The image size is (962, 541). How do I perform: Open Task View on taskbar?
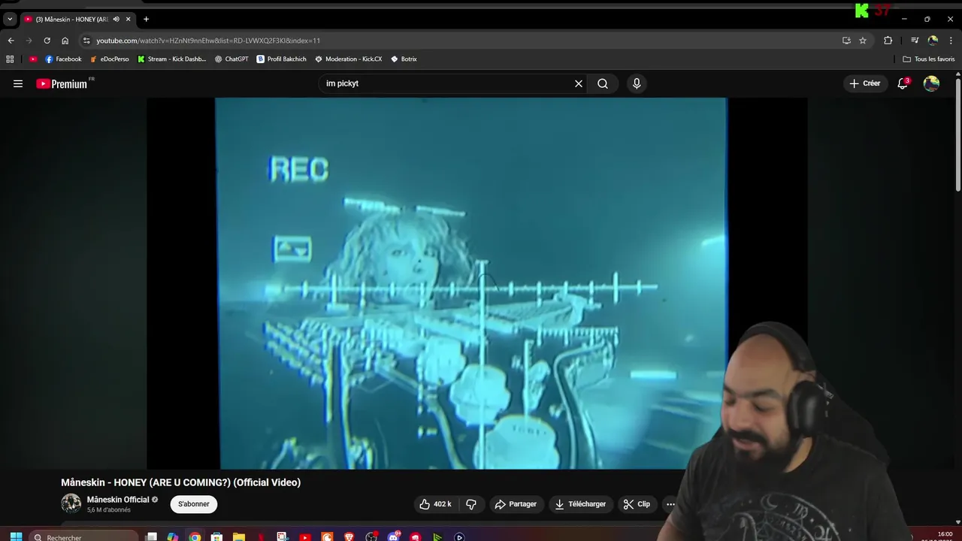click(151, 536)
